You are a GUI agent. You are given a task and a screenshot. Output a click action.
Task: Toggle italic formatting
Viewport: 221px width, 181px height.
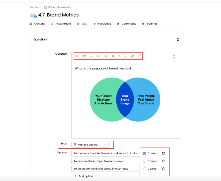[x=119, y=56]
